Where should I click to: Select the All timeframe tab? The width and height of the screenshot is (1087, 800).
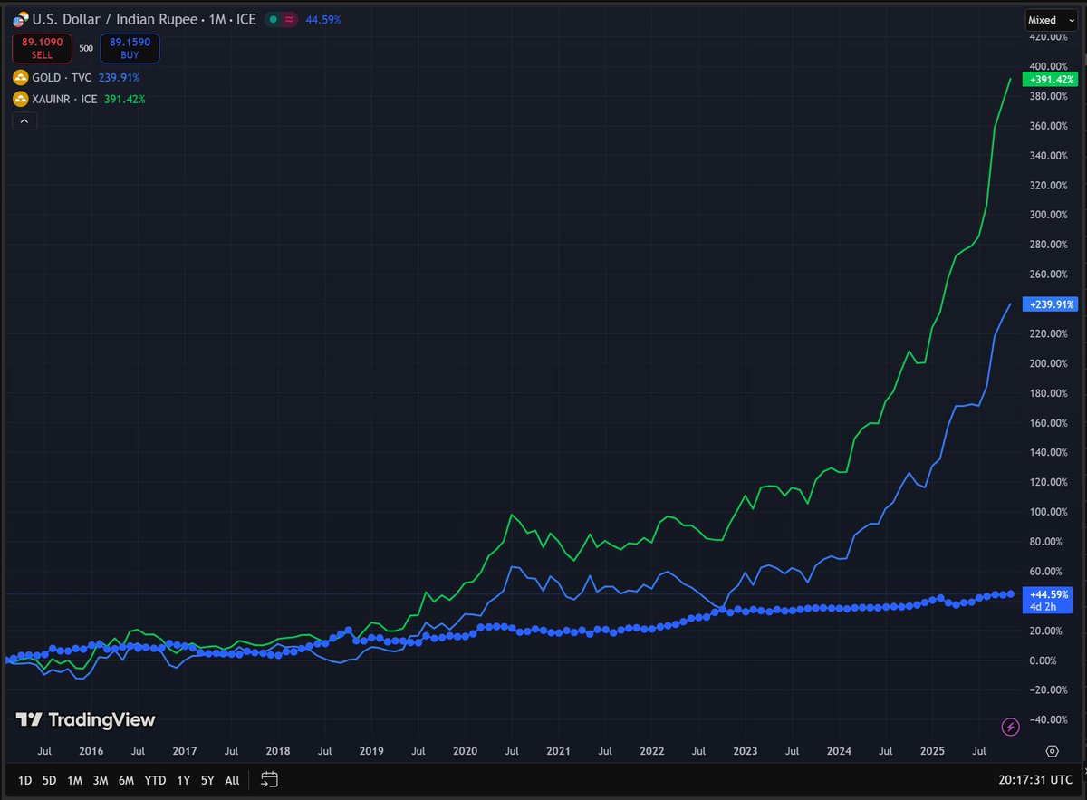point(231,780)
